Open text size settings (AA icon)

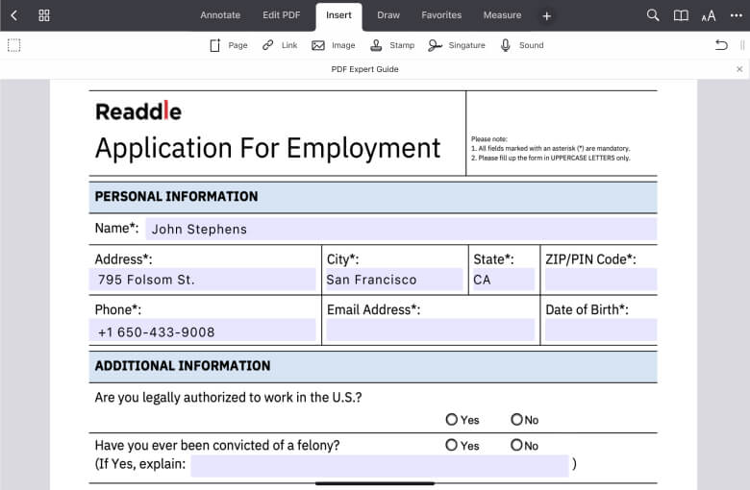(x=709, y=15)
